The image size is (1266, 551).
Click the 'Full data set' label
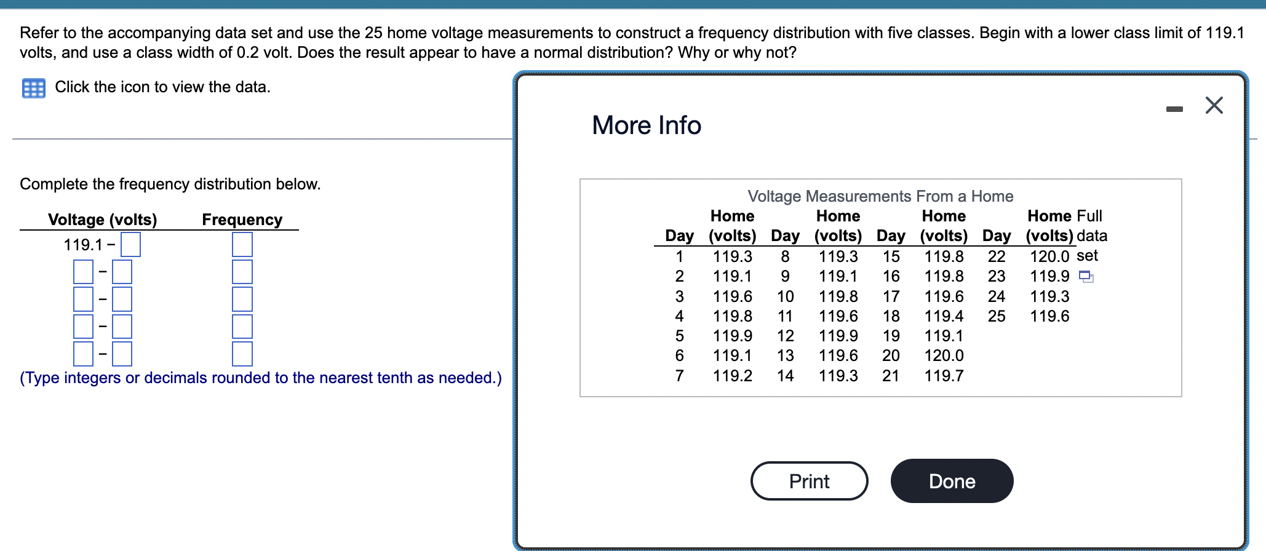pyautogui.click(x=1092, y=236)
